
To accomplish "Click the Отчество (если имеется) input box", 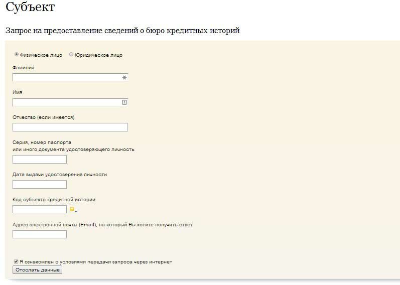I will click(70, 127).
